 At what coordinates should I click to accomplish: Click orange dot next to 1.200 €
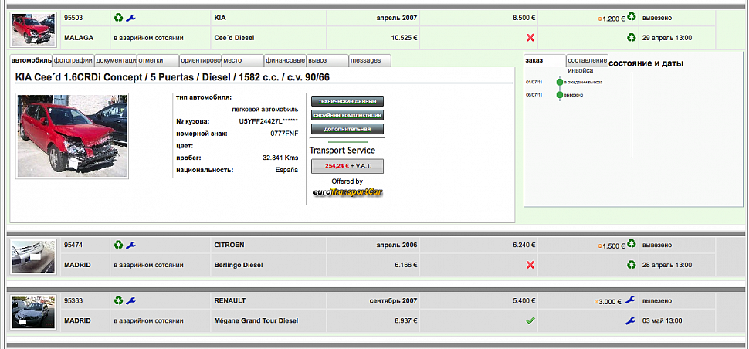point(600,19)
